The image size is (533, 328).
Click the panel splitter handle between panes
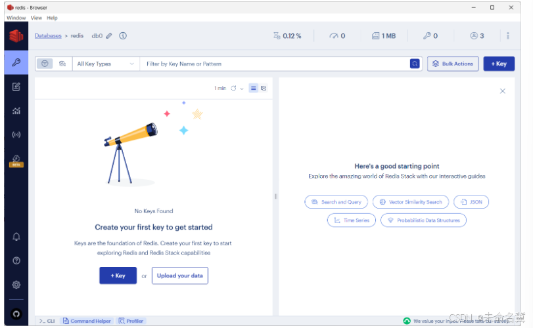point(275,196)
